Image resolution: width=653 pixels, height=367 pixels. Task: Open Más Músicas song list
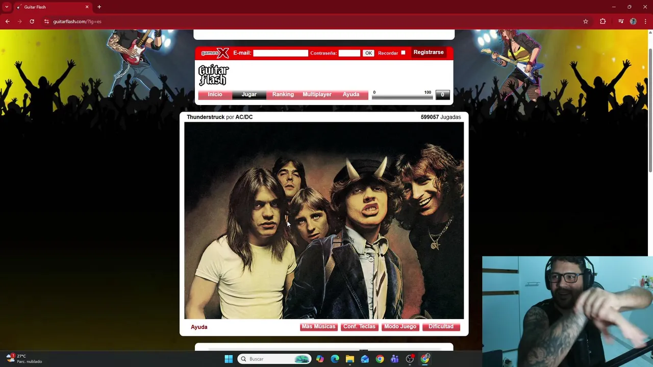click(x=318, y=327)
